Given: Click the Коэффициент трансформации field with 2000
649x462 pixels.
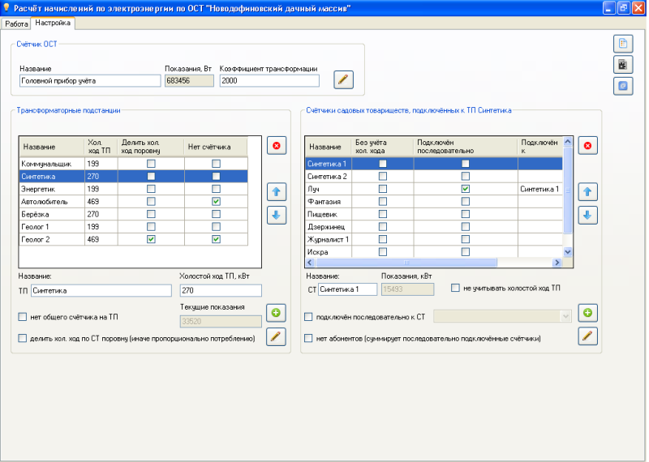Looking at the screenshot, I should (x=269, y=81).
